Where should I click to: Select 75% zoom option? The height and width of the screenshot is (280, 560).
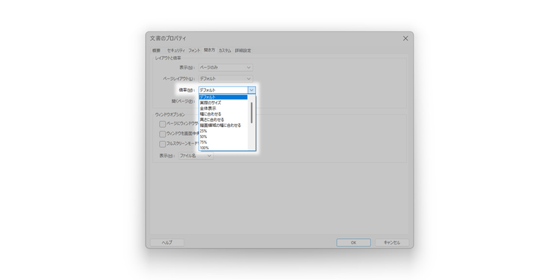pyautogui.click(x=223, y=142)
